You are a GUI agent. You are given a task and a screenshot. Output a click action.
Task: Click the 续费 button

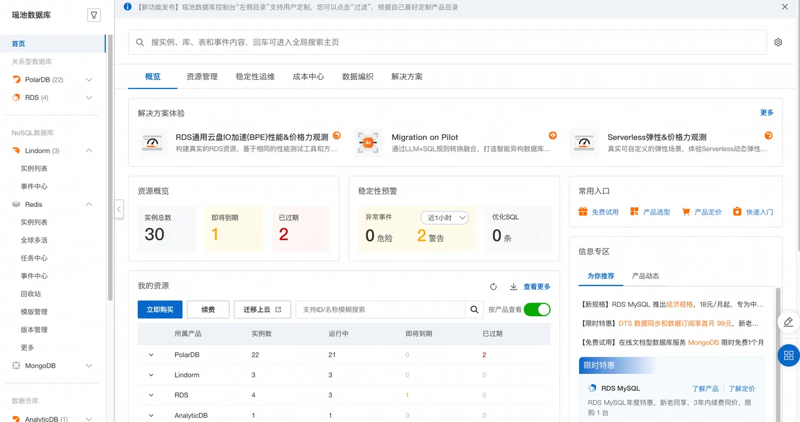point(208,310)
